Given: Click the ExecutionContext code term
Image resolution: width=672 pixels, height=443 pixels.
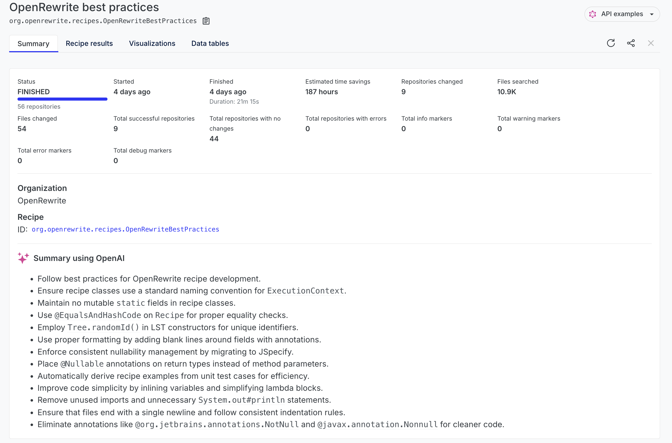Looking at the screenshot, I should [x=305, y=291].
